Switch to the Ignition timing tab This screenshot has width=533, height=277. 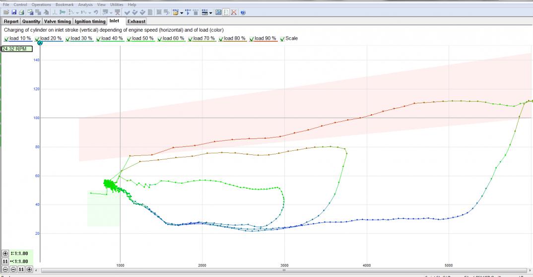coord(90,21)
